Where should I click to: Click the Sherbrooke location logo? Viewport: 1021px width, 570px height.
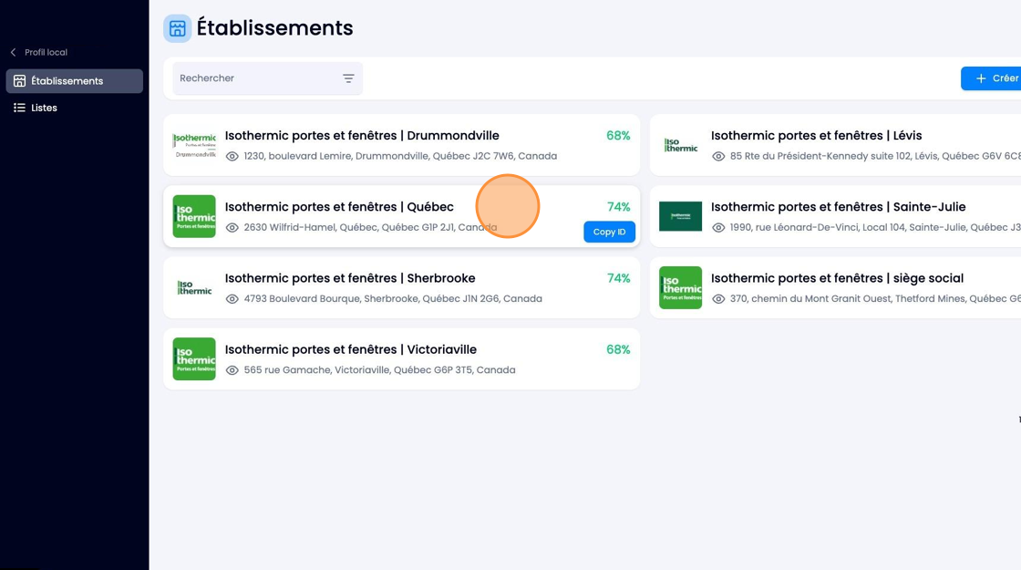pos(194,287)
